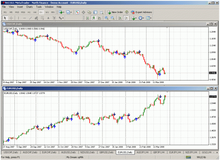Image resolution: width=220 pixels, height=160 pixels.
Task: Switch to the USDCHF,Daily chart tab
Action: 11,152
